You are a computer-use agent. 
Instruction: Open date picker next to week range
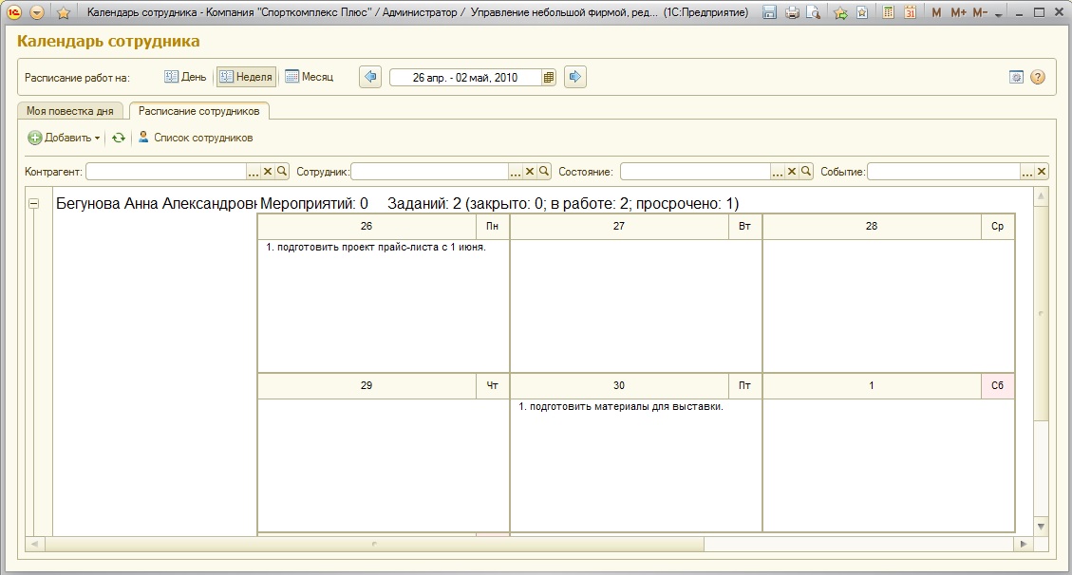pos(549,78)
